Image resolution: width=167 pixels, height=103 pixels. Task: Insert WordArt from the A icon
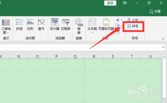click(x=118, y=20)
